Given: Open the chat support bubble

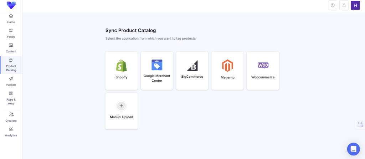Looking at the screenshot, I should coord(353,149).
